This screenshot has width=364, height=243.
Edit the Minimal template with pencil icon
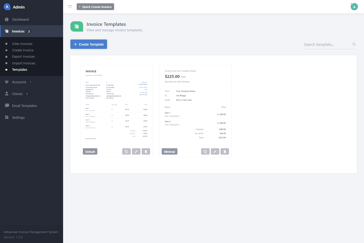pos(215,152)
